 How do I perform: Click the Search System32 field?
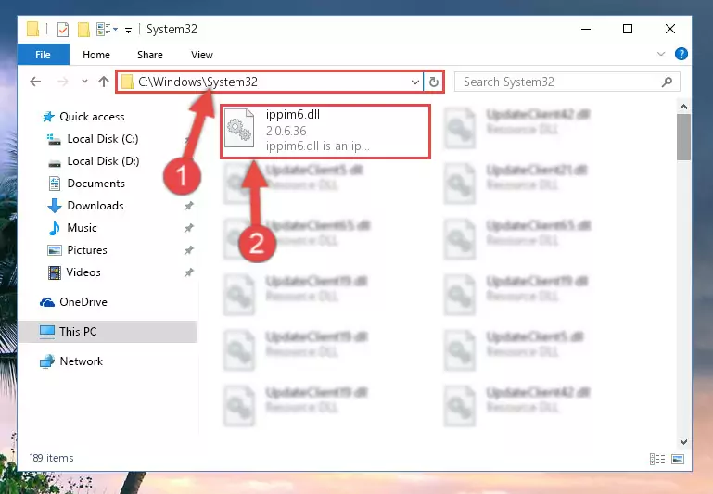567,82
